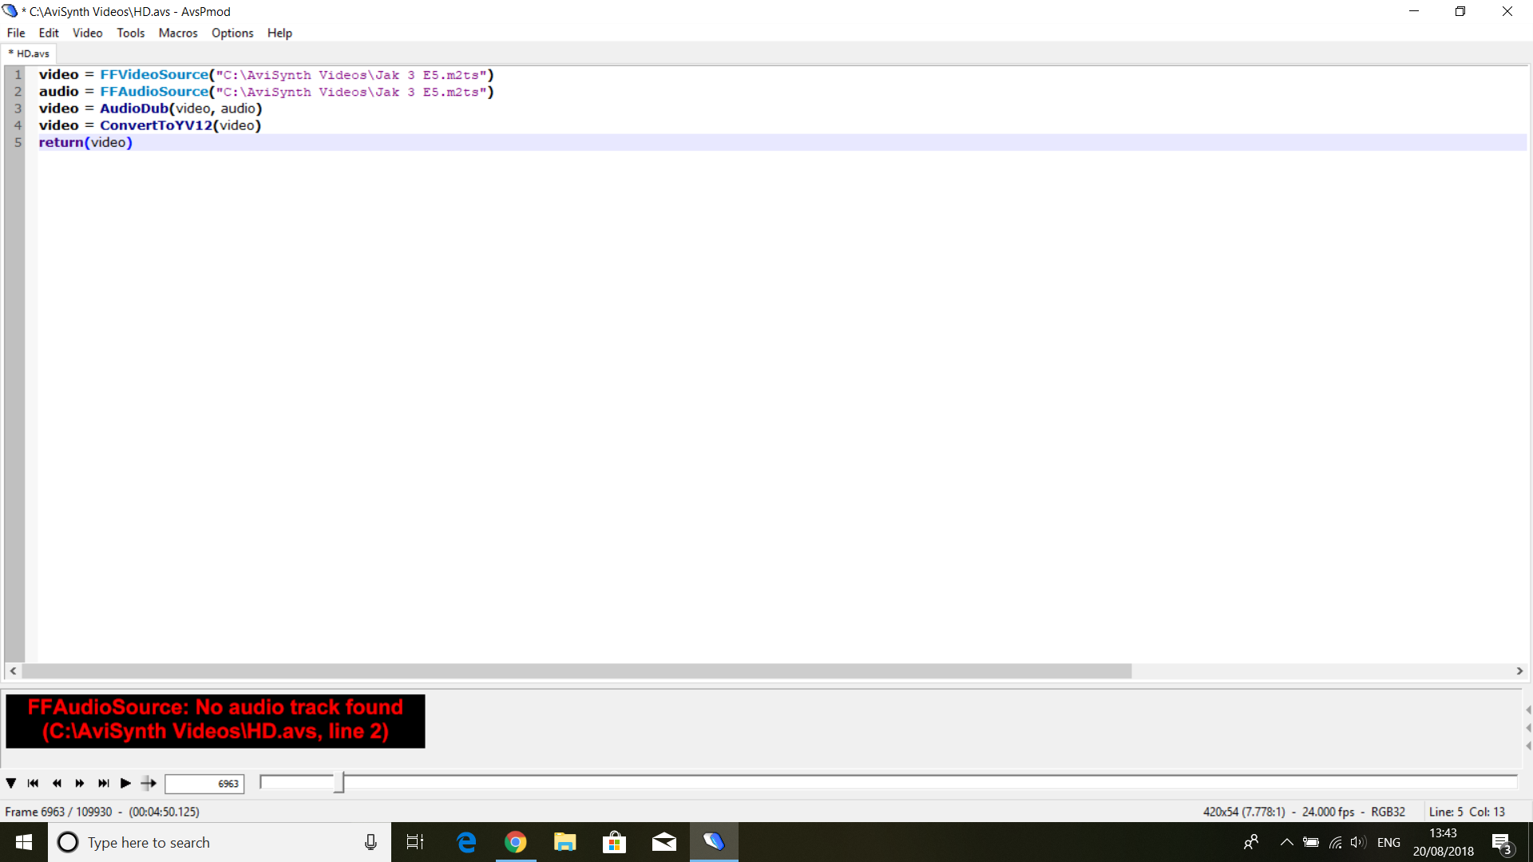Click the horizontal scrollbar right arrow
Image resolution: width=1533 pixels, height=862 pixels.
[x=1519, y=671]
